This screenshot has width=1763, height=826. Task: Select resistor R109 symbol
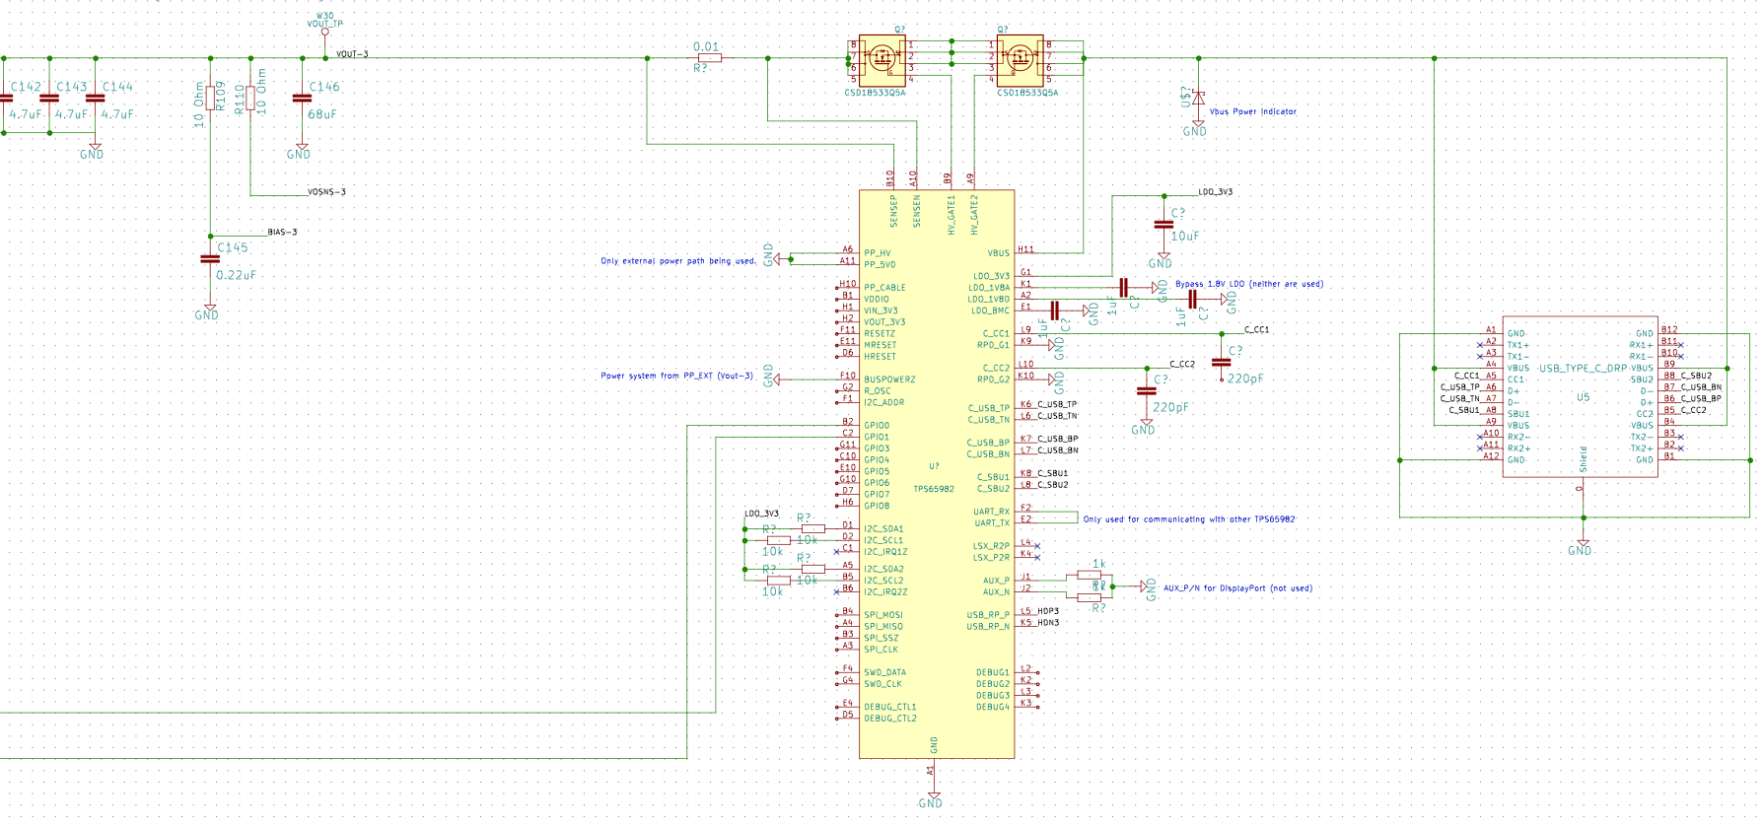209,99
